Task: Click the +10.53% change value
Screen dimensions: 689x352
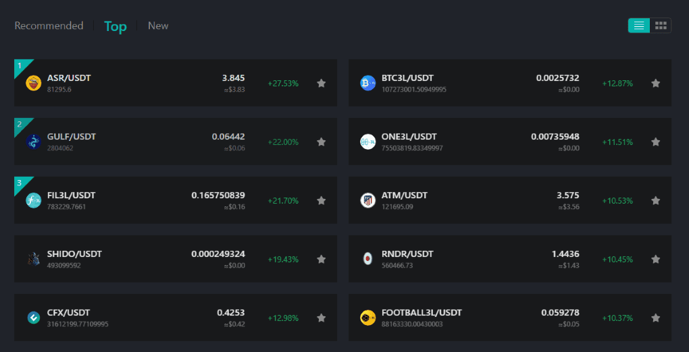Action: click(618, 200)
